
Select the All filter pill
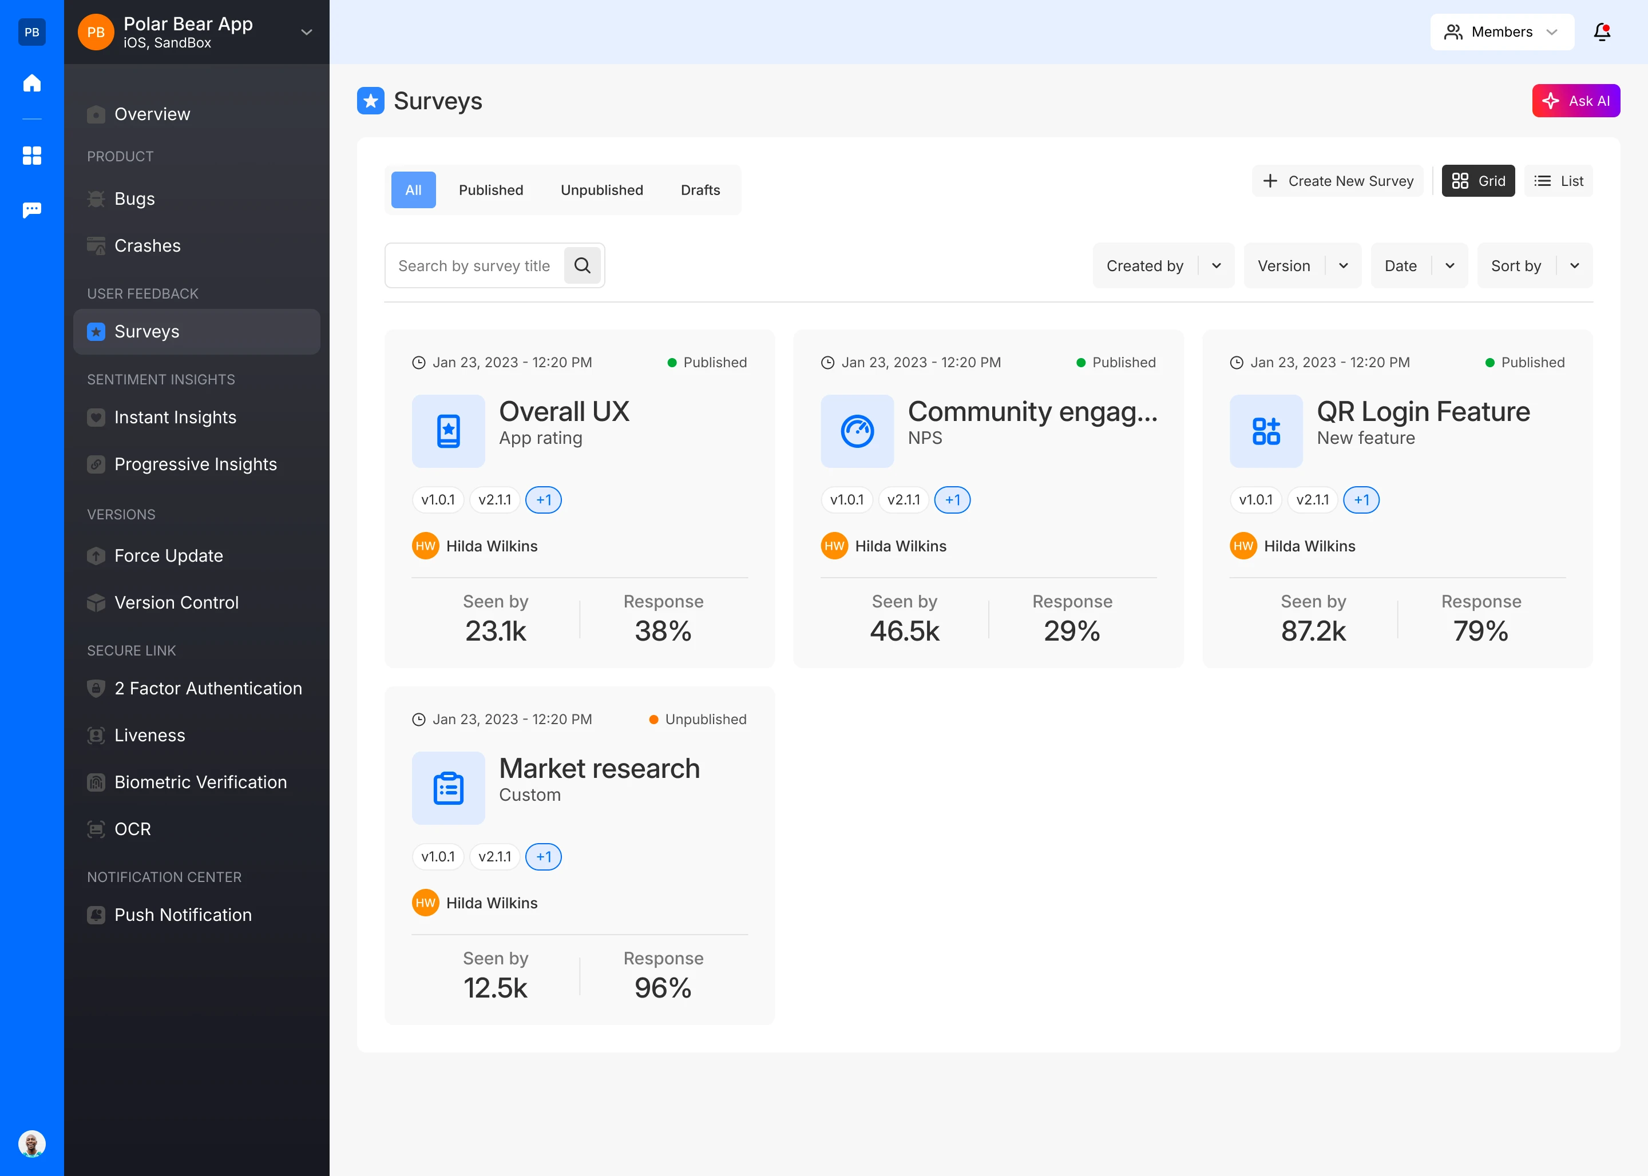click(x=413, y=190)
